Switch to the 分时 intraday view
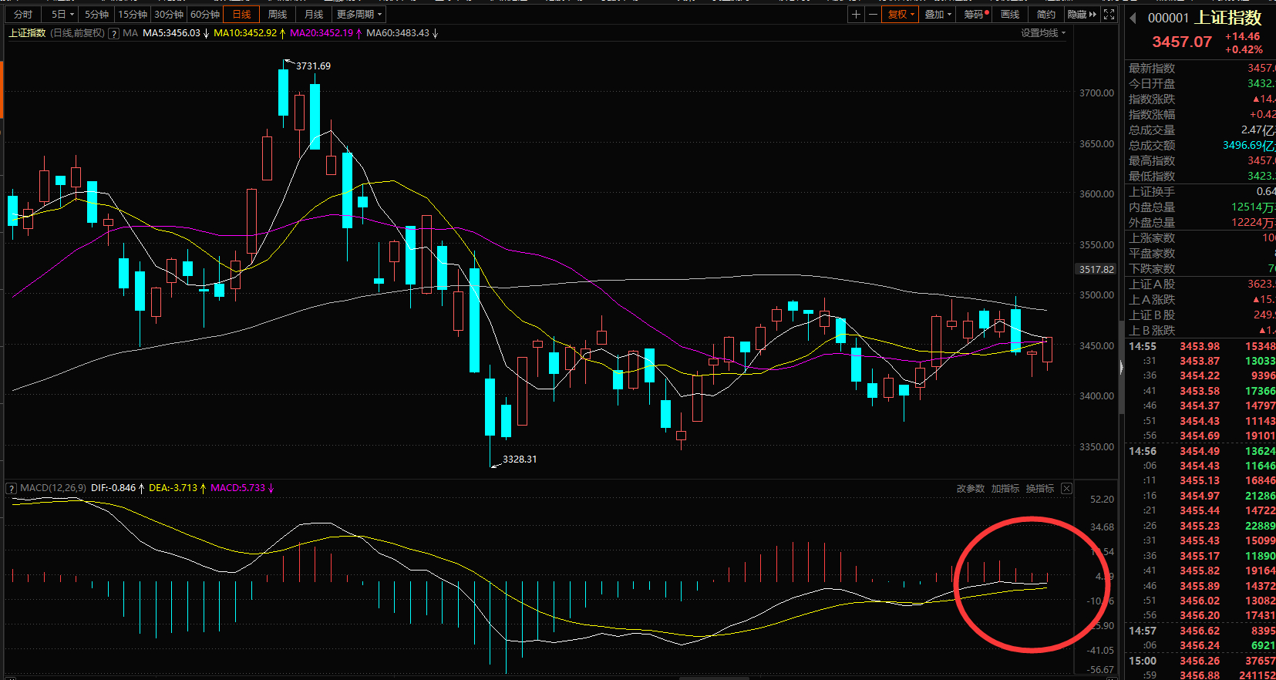The width and height of the screenshot is (1276, 680). 23,15
